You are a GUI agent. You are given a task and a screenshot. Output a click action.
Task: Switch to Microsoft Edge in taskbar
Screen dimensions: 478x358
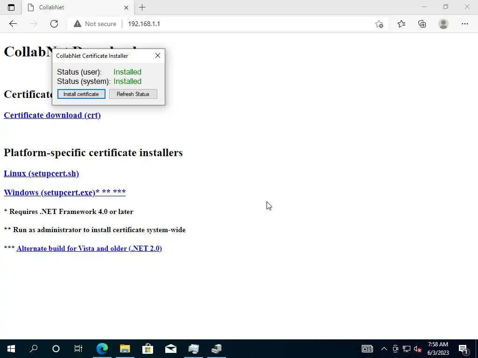[102, 349]
